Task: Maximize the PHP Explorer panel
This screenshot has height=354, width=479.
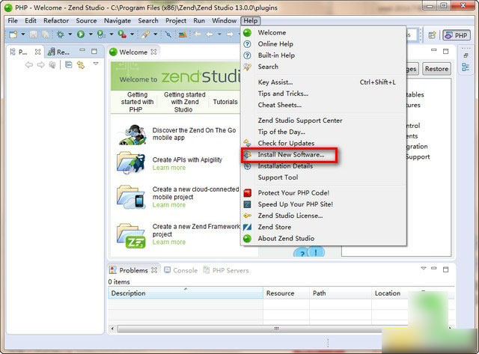Action: tap(94, 52)
